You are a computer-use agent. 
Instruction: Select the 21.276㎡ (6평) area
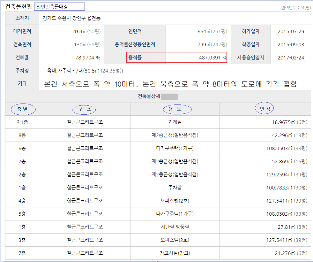pos(291,253)
